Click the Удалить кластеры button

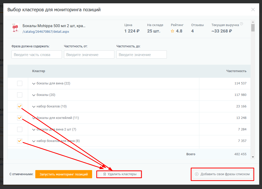click(x=119, y=174)
